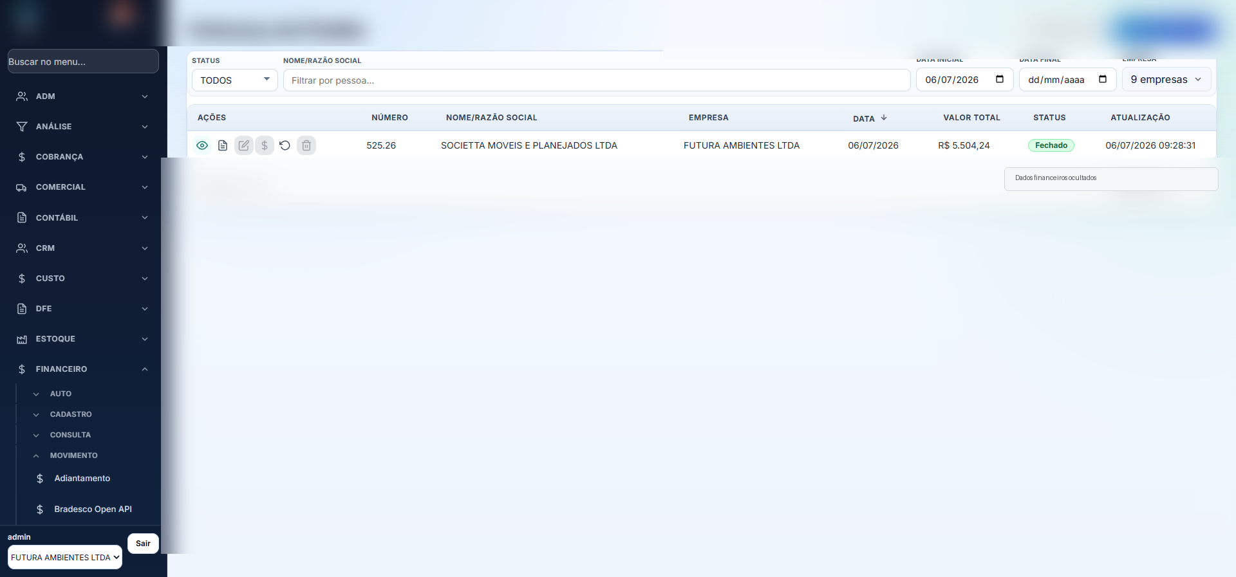
Task: Open calendar picker on Data Final field
Action: coord(1103,79)
